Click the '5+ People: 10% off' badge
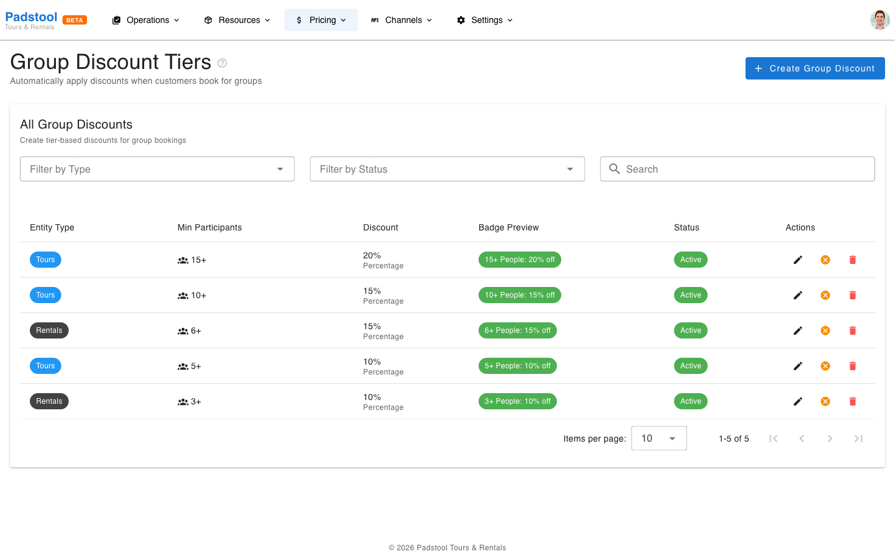This screenshot has height=559, width=895. click(518, 366)
